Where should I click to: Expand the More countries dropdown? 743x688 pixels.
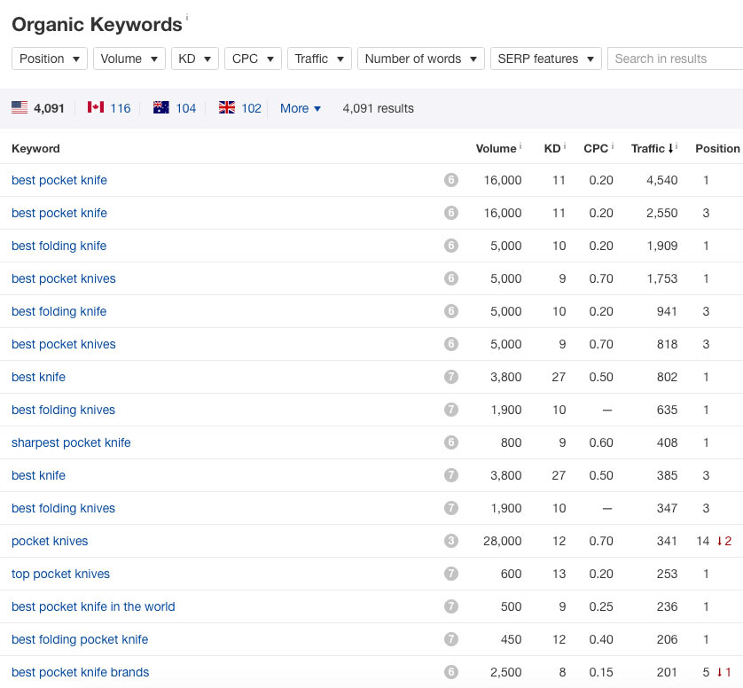tap(301, 108)
